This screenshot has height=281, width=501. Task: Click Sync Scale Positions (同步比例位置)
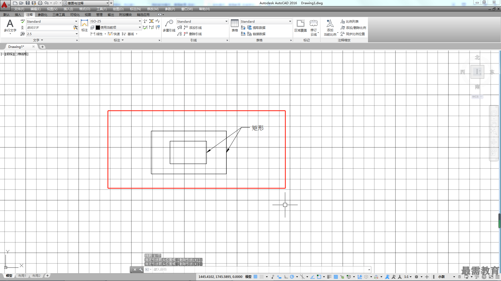click(353, 34)
